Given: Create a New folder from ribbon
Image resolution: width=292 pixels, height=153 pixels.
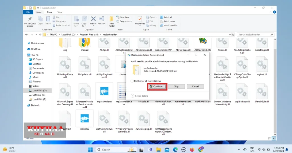Looking at the screenshot, I should coord(111,22).
